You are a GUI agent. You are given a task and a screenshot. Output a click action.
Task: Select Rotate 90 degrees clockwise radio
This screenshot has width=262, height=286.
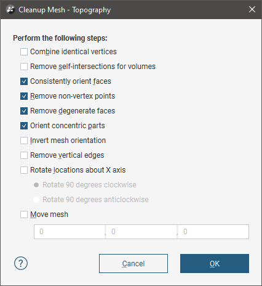[36, 185]
